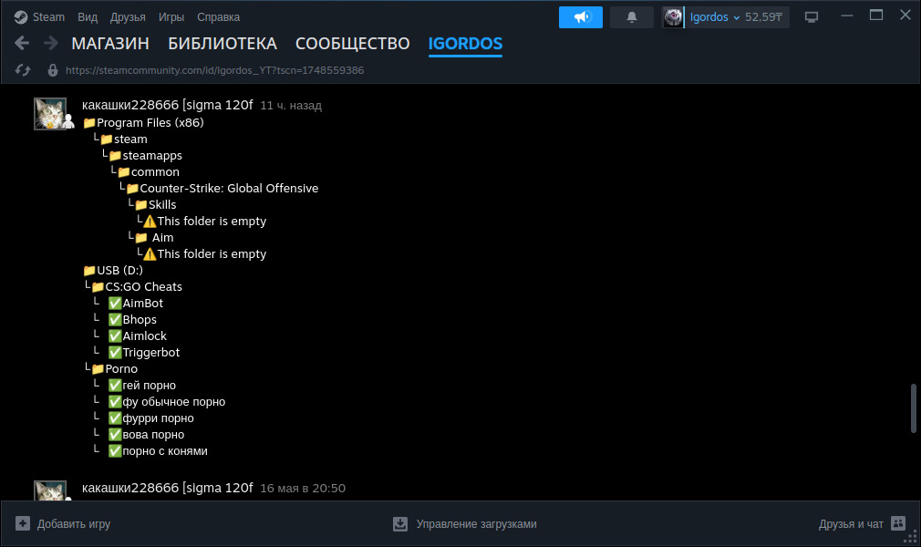Image resolution: width=921 pixels, height=547 pixels.
Task: Click the green checkmark beside AimBot
Action: [115, 304]
